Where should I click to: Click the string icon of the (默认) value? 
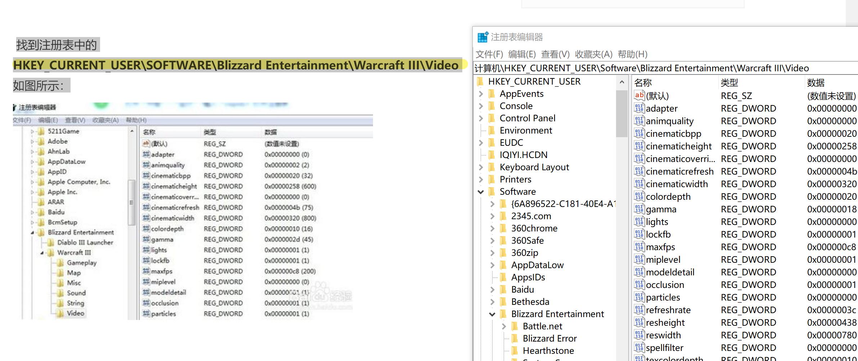coord(639,96)
